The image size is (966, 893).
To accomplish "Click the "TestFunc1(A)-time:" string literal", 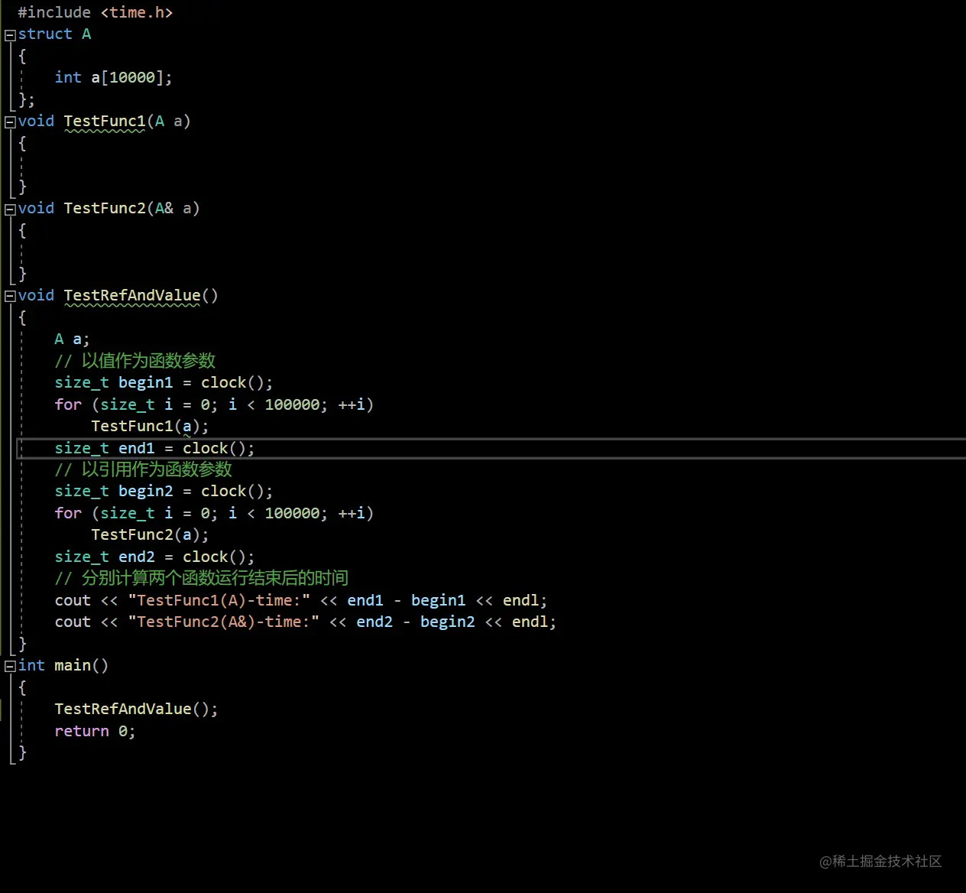I will pos(219,600).
